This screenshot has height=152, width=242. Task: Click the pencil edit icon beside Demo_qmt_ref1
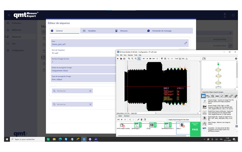pos(186,43)
